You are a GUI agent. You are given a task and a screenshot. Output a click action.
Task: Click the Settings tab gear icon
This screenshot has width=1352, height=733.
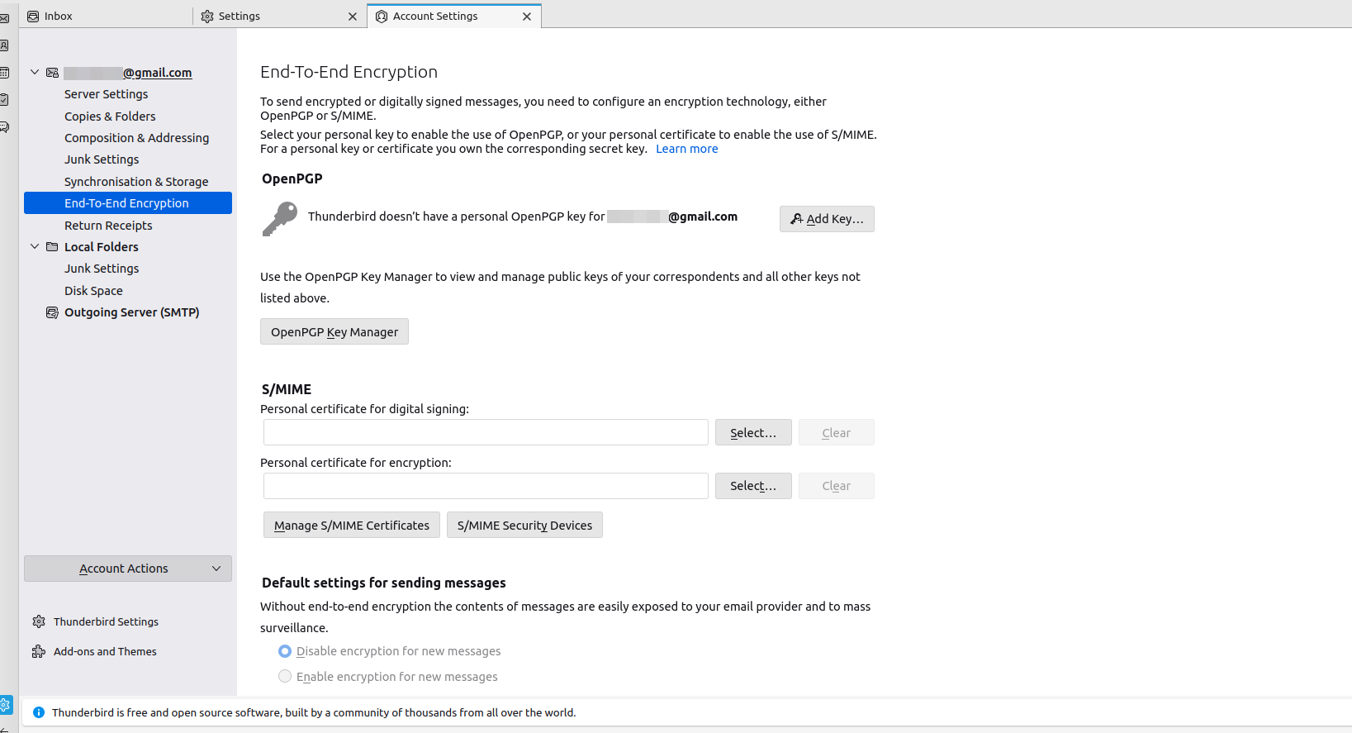pos(207,17)
